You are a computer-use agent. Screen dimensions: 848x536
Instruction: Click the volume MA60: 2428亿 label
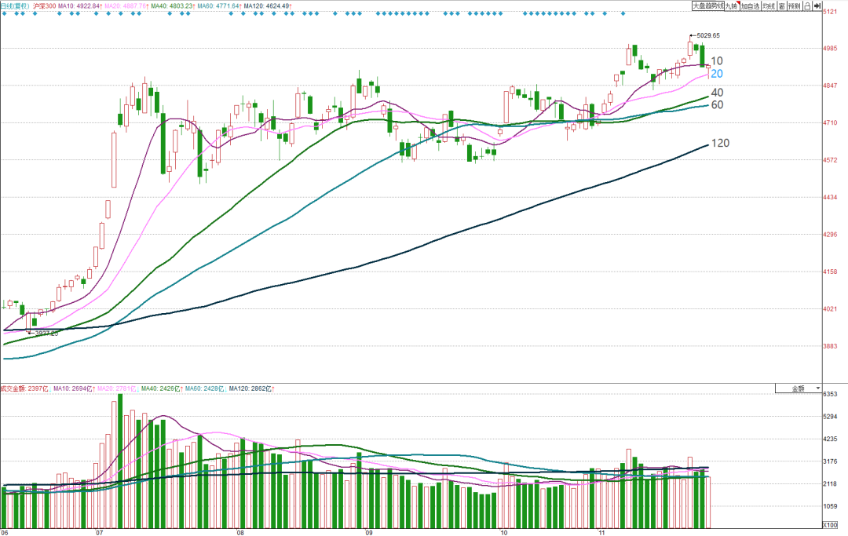click(x=206, y=388)
